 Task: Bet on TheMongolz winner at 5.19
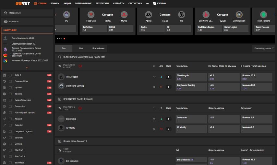point(191,77)
